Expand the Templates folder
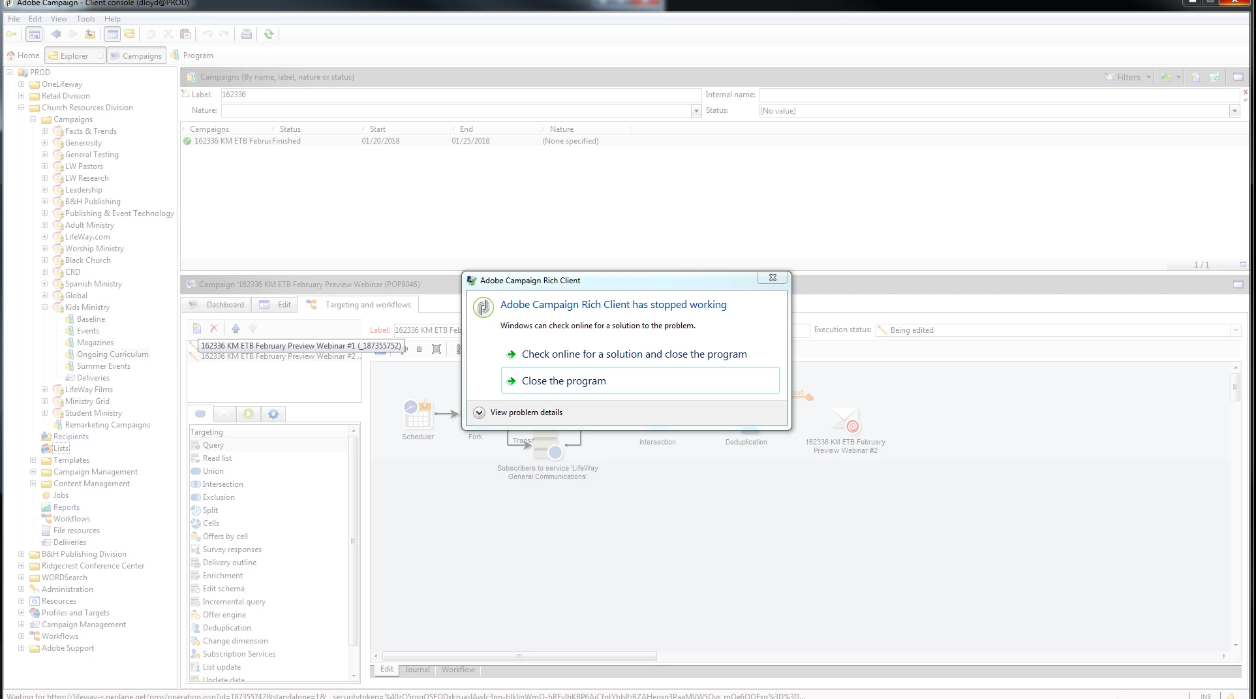The width and height of the screenshot is (1256, 699). point(33,460)
